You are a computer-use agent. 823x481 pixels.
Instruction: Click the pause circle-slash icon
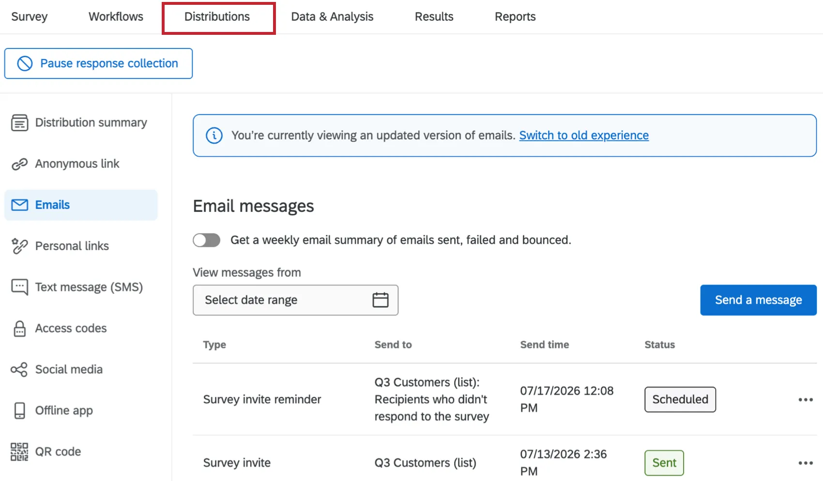pyautogui.click(x=25, y=63)
